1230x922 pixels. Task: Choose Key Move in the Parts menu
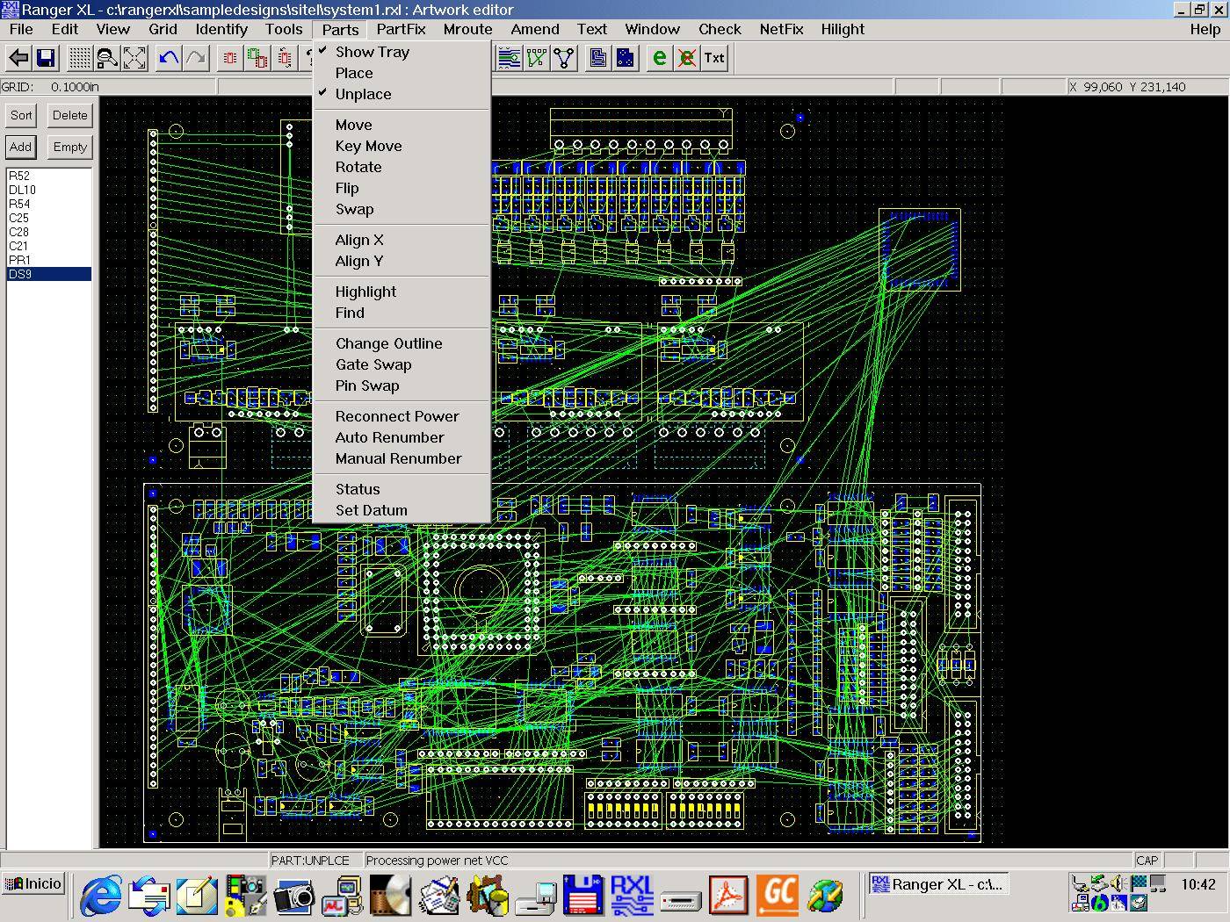click(x=402, y=146)
